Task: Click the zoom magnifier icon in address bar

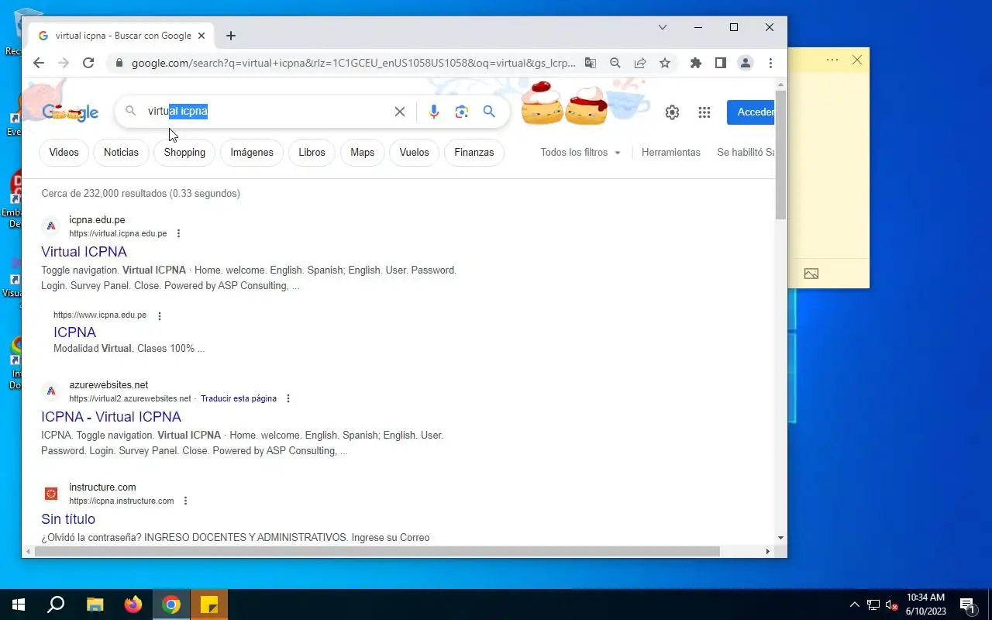Action: point(615,63)
